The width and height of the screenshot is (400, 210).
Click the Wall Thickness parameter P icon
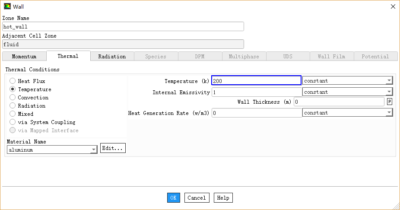tap(390, 102)
